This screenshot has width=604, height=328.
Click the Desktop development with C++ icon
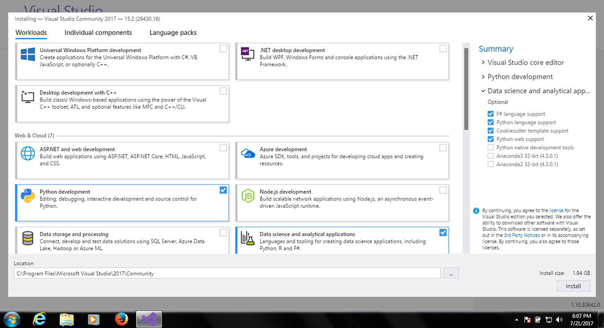(28, 96)
